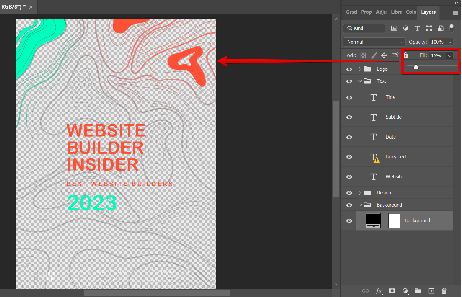Adjust the Fill opacity slider
Viewport: 462px width, 297px height.
(x=416, y=66)
